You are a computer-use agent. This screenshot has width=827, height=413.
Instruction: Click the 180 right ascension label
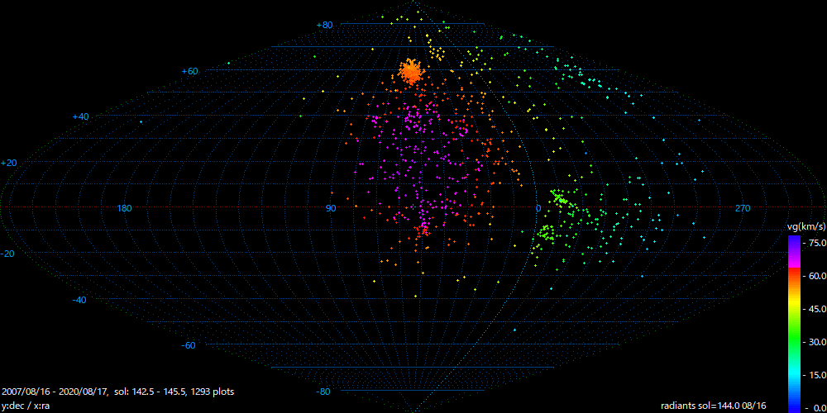click(126, 209)
